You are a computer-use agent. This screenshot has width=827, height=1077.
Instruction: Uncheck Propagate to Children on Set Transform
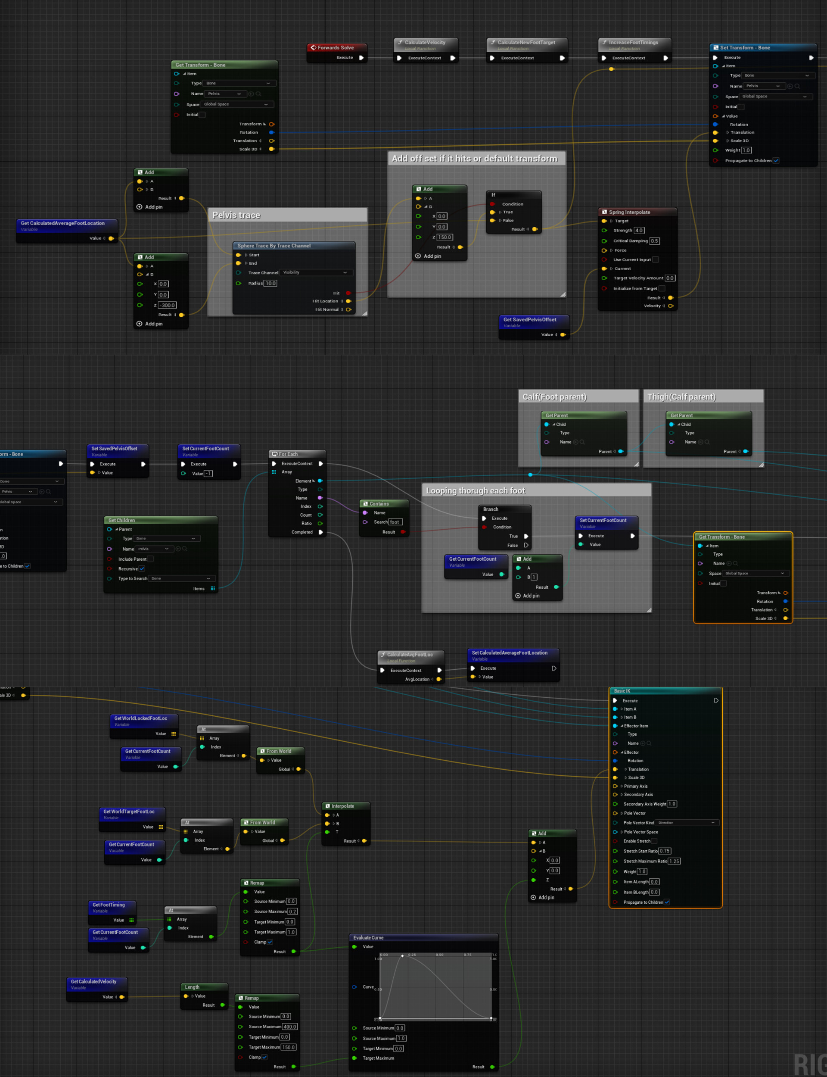777,160
